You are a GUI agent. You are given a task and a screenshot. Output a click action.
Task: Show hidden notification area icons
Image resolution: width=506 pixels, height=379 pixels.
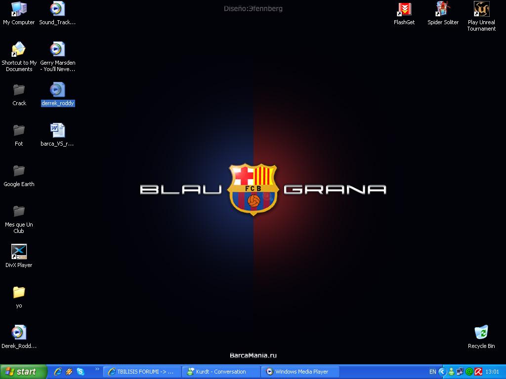[x=442, y=372]
